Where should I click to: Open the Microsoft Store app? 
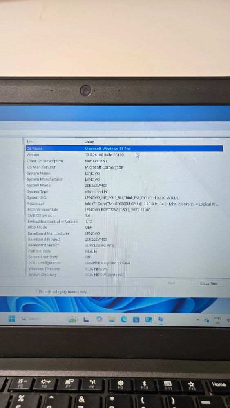click(x=136, y=319)
